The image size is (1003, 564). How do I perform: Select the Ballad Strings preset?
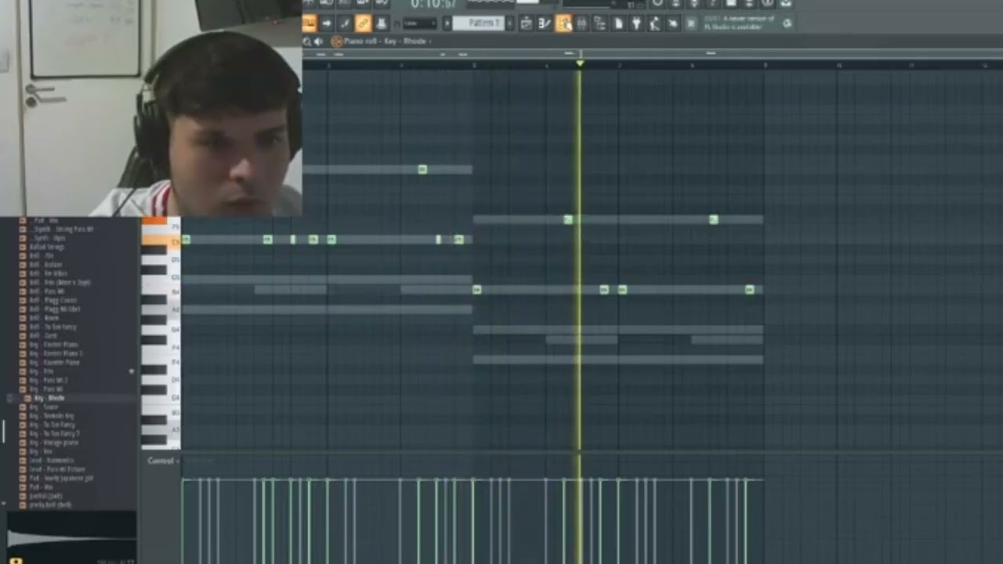pyautogui.click(x=47, y=247)
